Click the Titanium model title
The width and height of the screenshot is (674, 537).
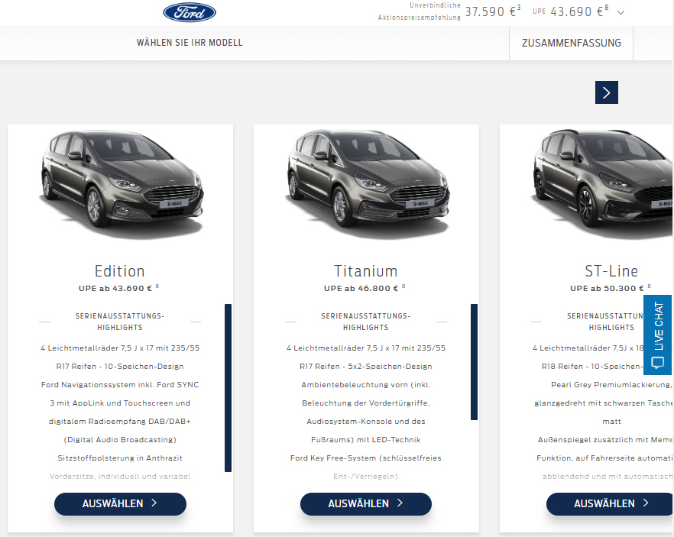click(366, 271)
